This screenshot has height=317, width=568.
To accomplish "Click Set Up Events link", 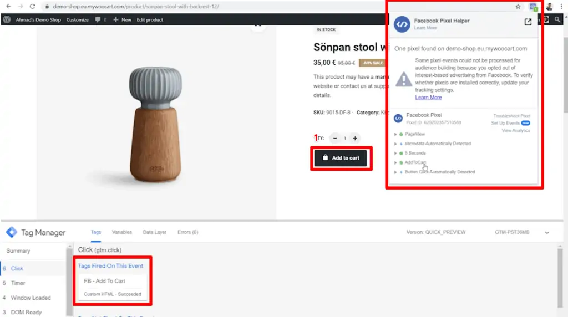I will [x=505, y=123].
